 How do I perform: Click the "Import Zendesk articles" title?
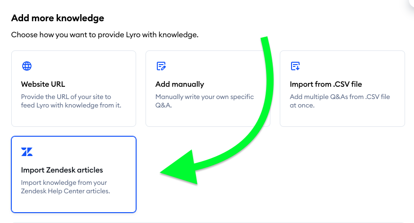pos(62,170)
